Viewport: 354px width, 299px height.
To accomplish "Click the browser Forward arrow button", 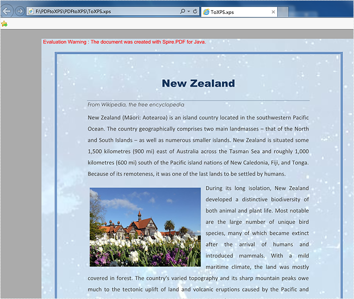I will click(20, 11).
